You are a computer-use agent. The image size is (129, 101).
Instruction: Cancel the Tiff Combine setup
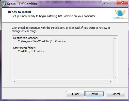point(116,94)
